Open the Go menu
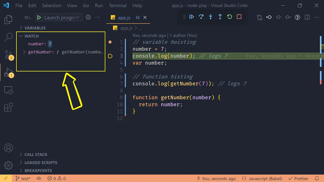This screenshot has width=324, height=182. 86,5
